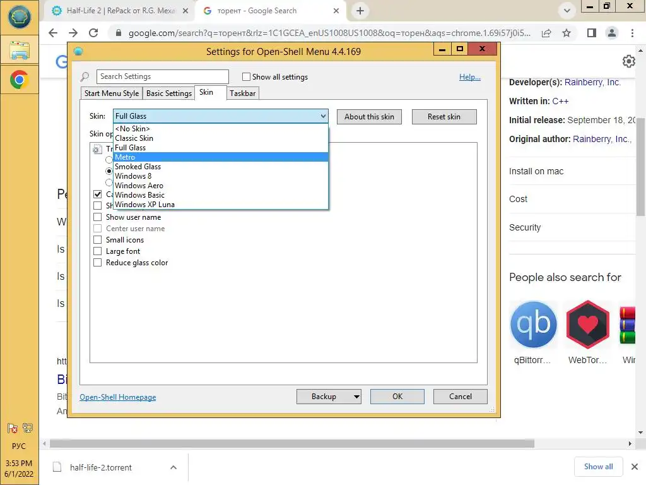Choose Metro skin from the list
This screenshot has width=646, height=485.
click(220, 157)
